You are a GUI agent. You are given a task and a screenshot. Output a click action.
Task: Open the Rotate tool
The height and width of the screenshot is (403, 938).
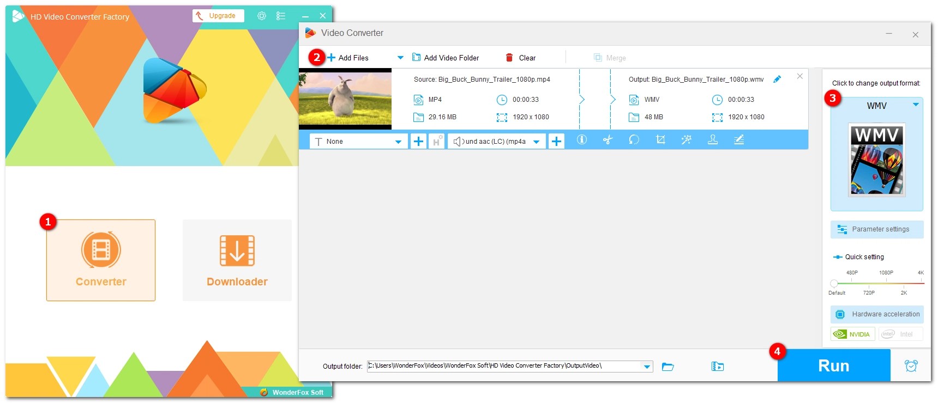coord(634,140)
